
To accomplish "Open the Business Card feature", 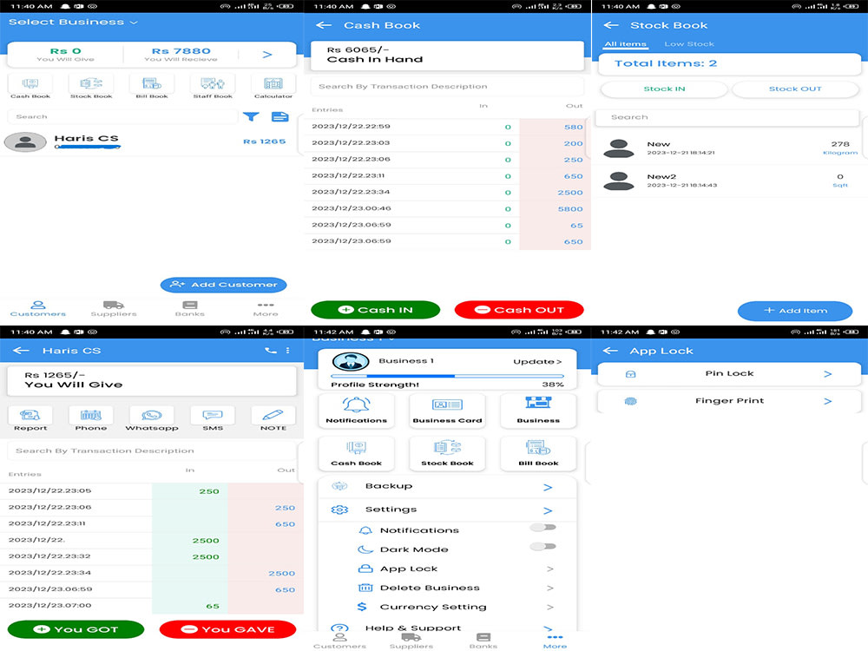I will pyautogui.click(x=447, y=411).
